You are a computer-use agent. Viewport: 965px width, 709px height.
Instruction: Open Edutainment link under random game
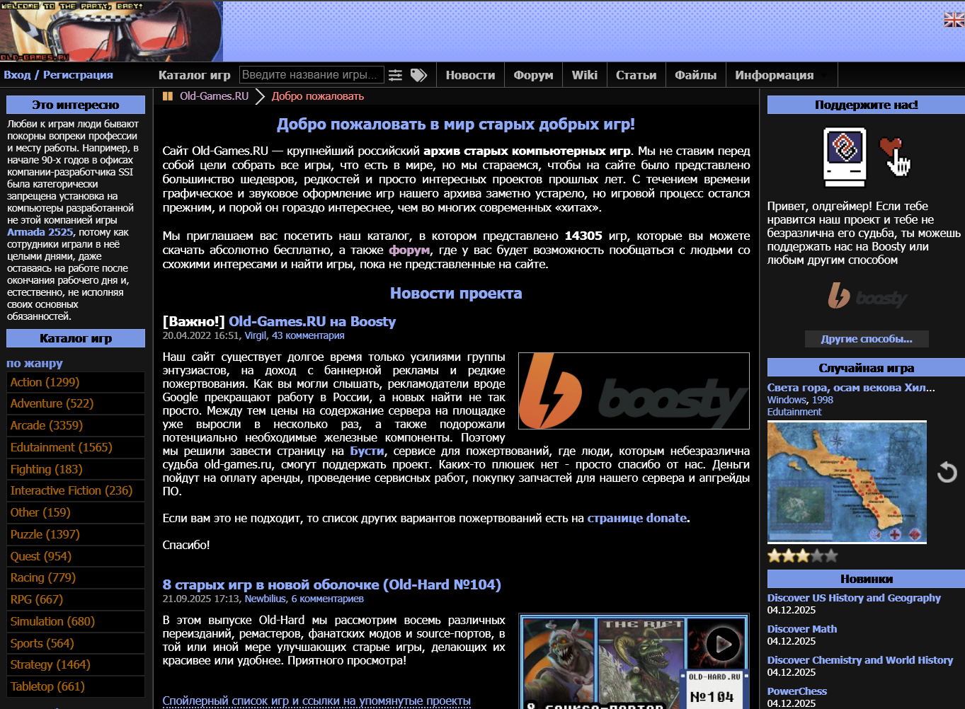tap(794, 412)
